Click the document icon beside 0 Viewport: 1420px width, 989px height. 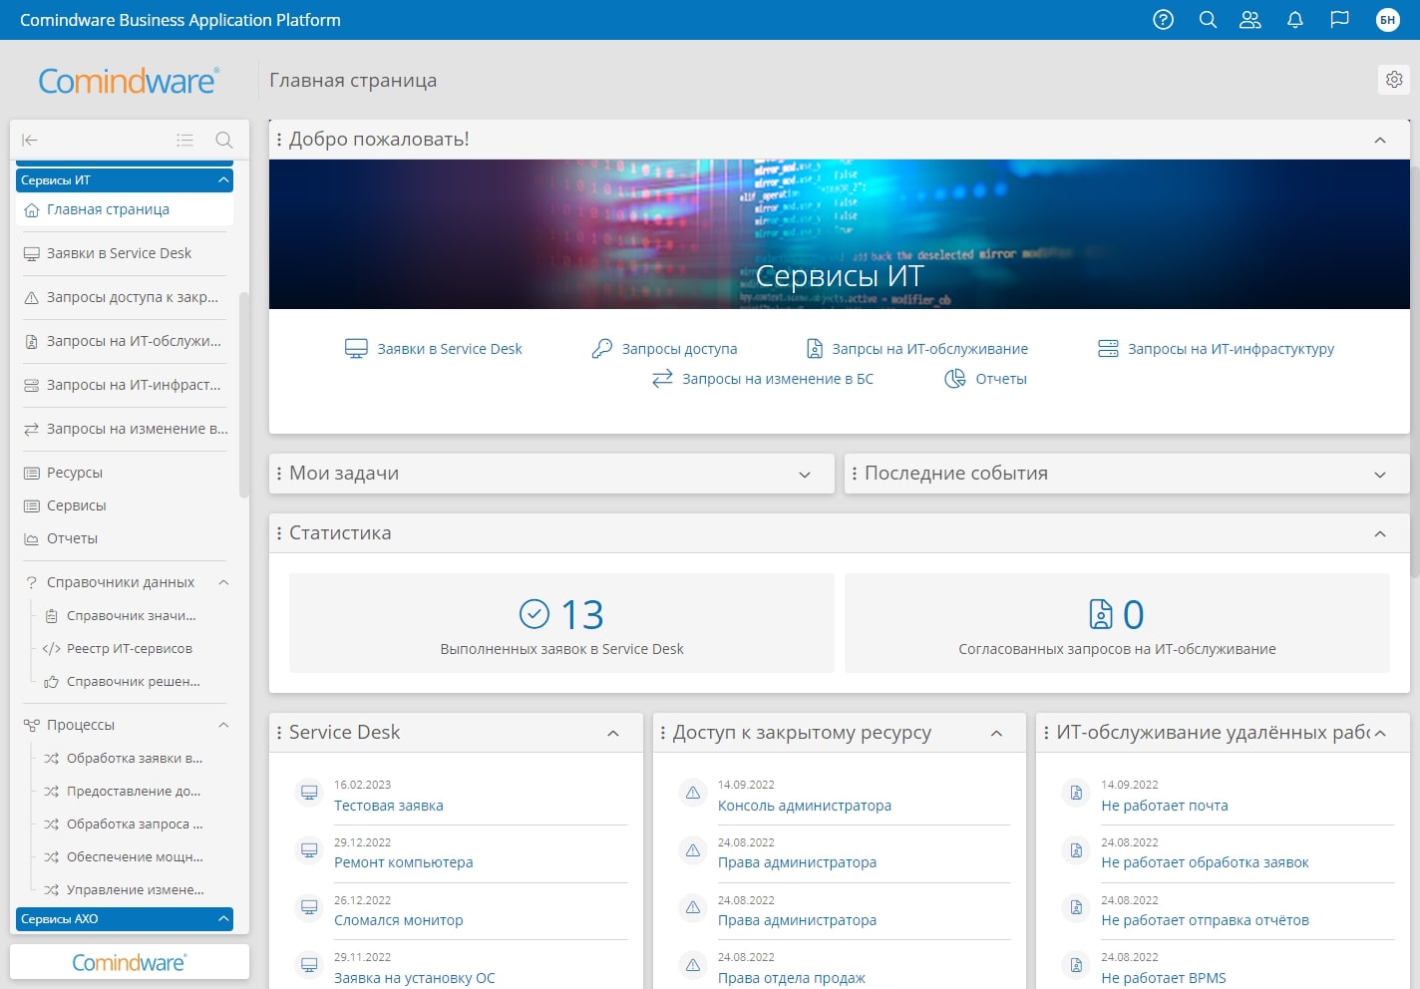(x=1101, y=614)
